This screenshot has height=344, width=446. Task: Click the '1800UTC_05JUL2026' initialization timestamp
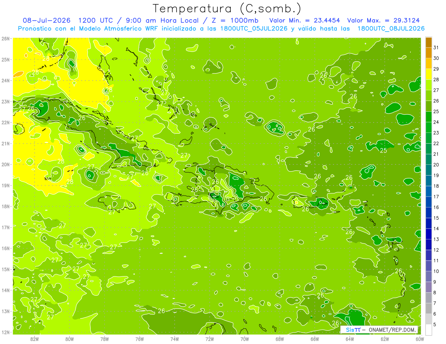click(253, 29)
